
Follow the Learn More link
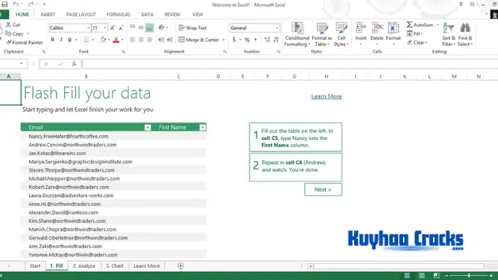pos(326,96)
